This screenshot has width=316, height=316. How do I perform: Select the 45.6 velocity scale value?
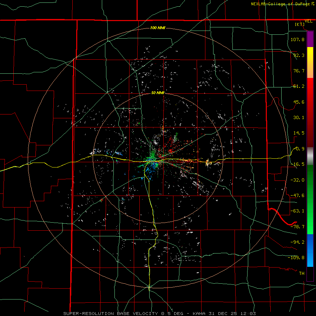[299, 102]
